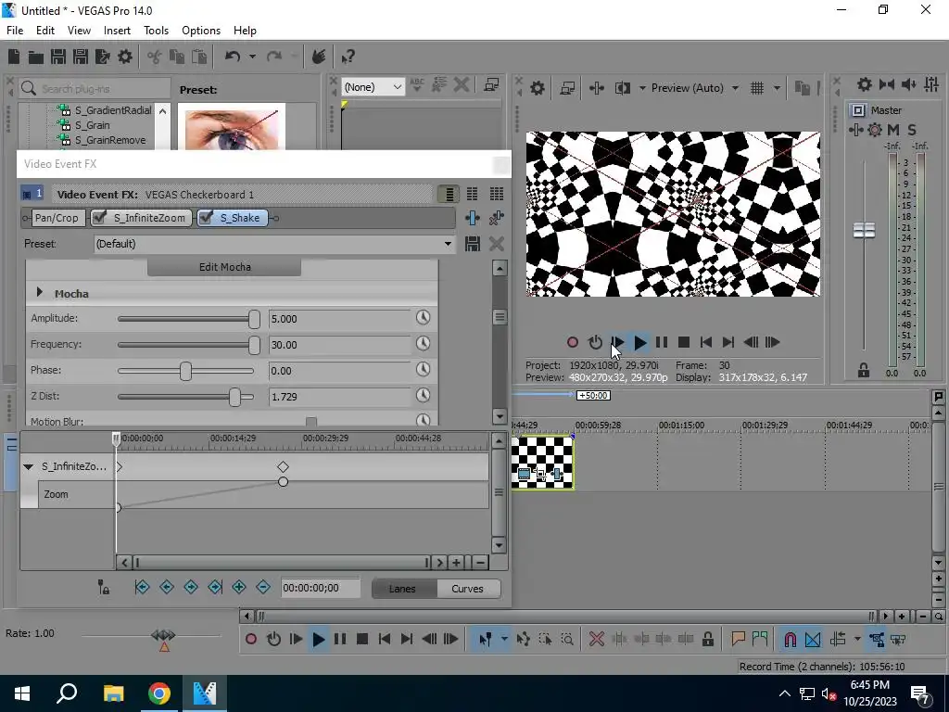
Task: Toggle Amplitude animation clock icon
Action: tap(423, 317)
